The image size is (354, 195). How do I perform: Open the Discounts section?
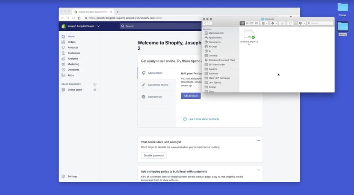pos(73,70)
